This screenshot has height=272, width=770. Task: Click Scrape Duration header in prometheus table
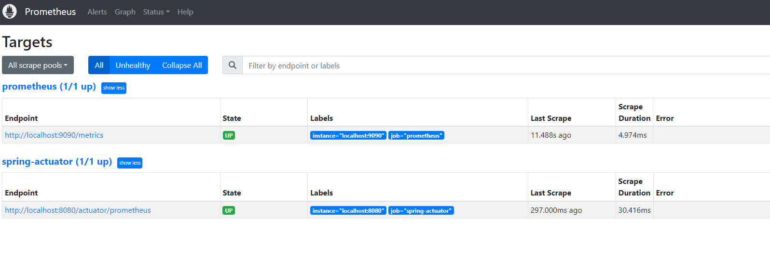point(634,112)
